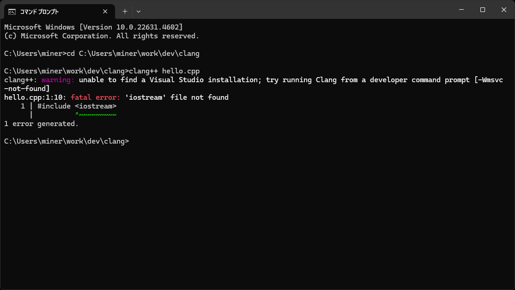The height and width of the screenshot is (290, 515).
Task: Click the green tilde underline marker
Action: tap(97, 115)
